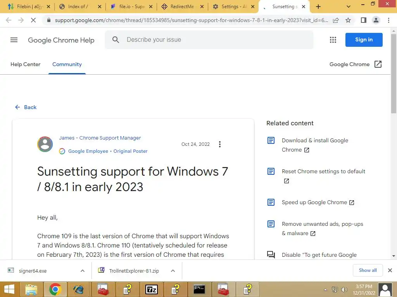
Task: Open the Google apps grid
Action: click(x=333, y=40)
